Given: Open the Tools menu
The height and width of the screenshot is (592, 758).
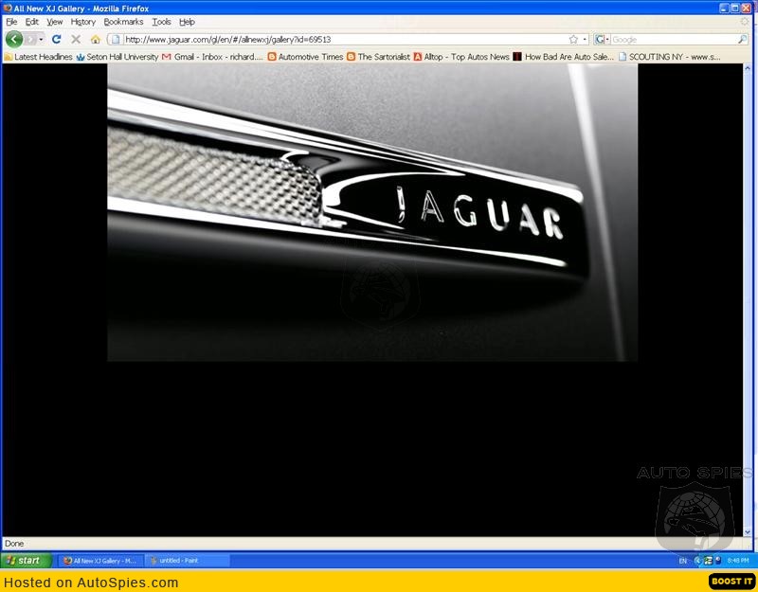Looking at the screenshot, I should 161,22.
